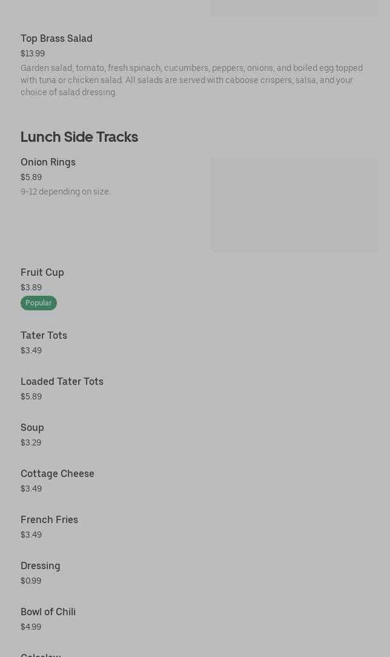Open the Fruit Cup item

42,273
